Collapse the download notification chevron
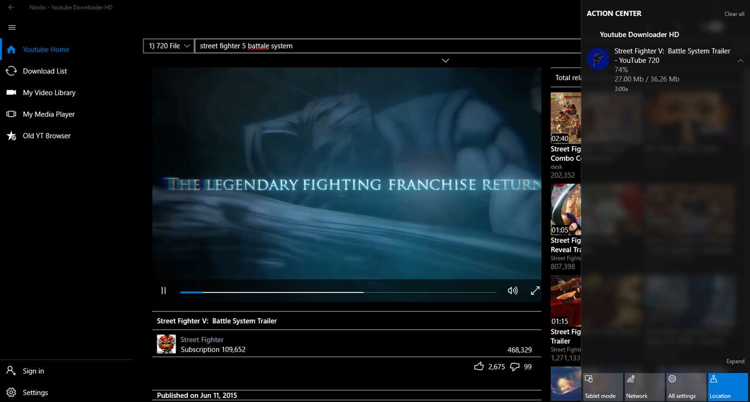Image resolution: width=750 pixels, height=402 pixels. (740, 60)
